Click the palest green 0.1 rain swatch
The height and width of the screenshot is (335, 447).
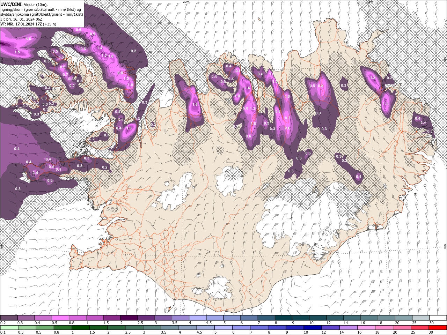click(9, 328)
